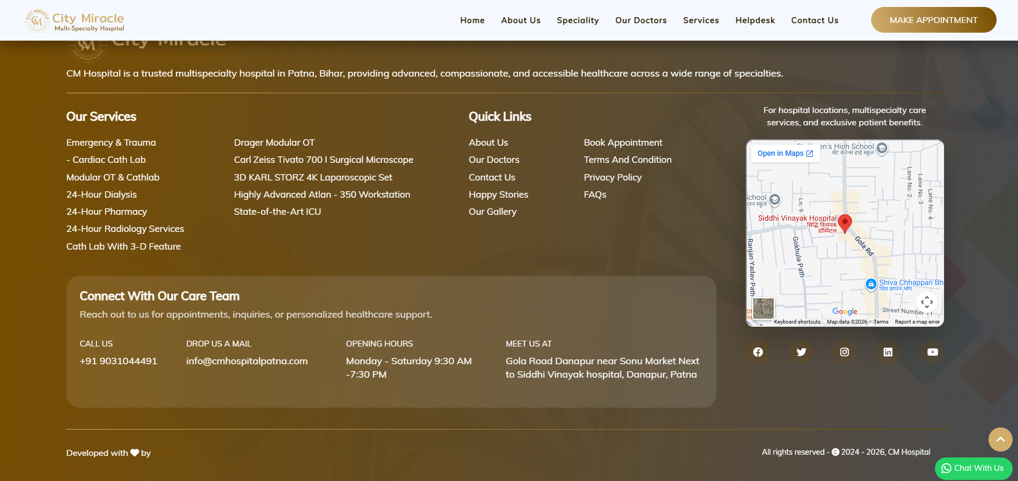Click the City Miracle hospital logo
The width and height of the screenshot is (1018, 481).
pyautogui.click(x=75, y=21)
